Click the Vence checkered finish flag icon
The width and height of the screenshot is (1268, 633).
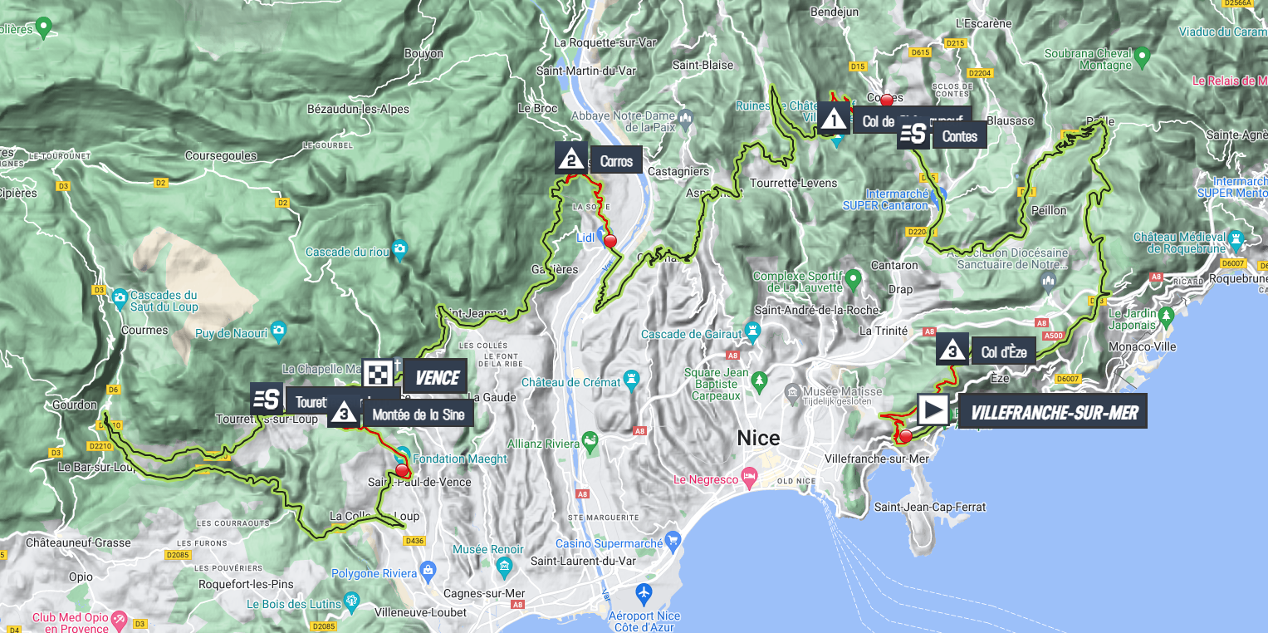tap(378, 375)
